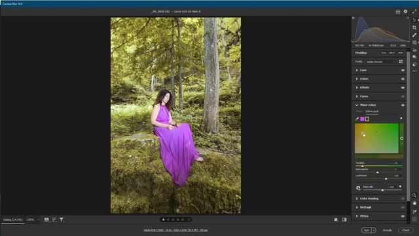Open the Masking tool
This screenshot has height=236, width=419.
[x=414, y=43]
